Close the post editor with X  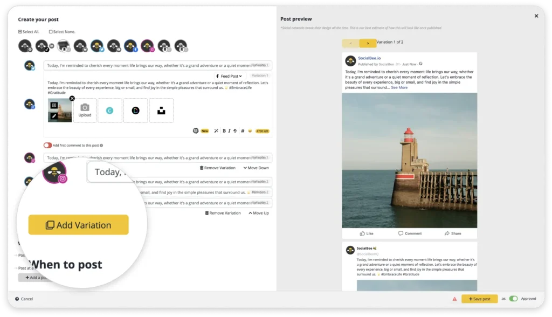536,16
